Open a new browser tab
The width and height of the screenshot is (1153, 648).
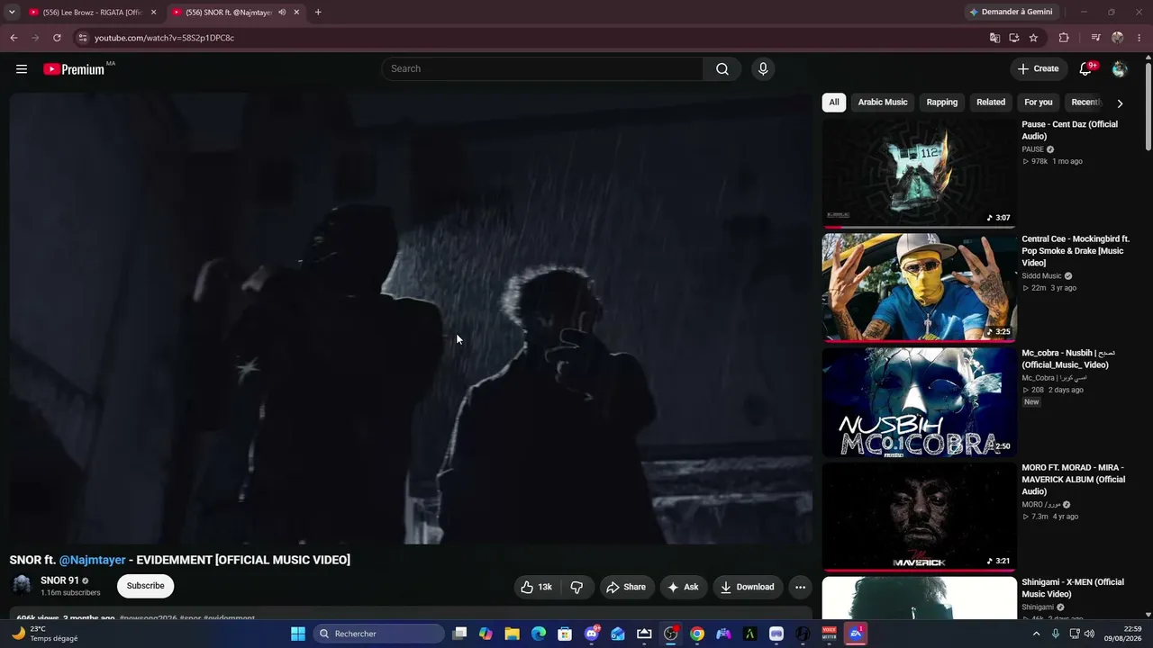click(318, 13)
